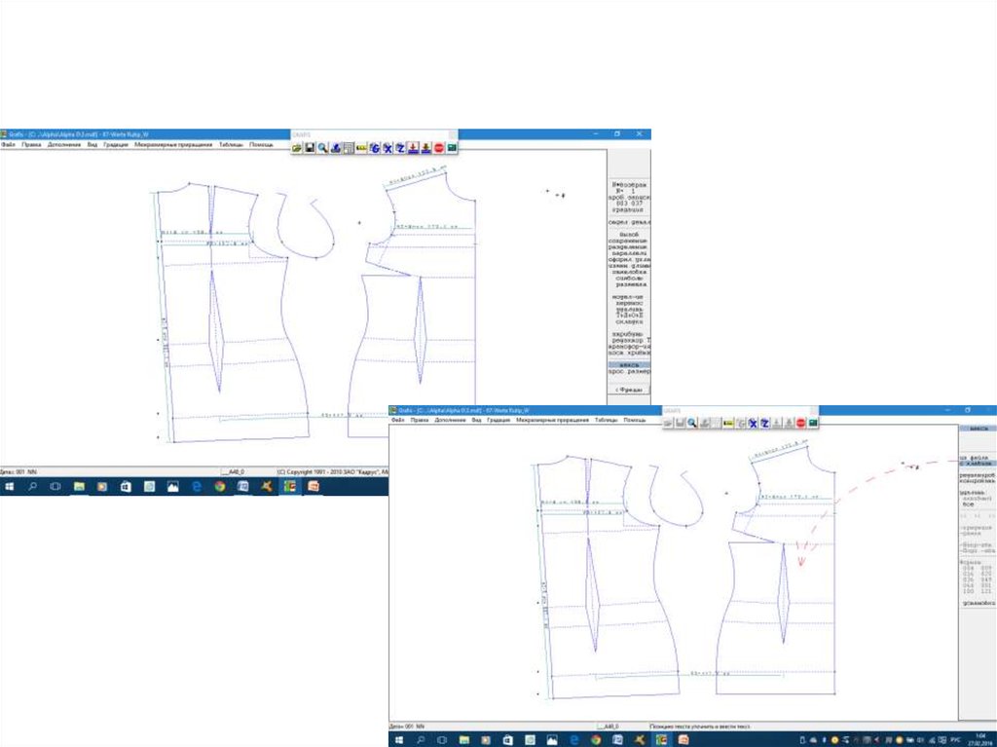Select the magnifier zoom tool in the lower window toolbar

pos(692,423)
